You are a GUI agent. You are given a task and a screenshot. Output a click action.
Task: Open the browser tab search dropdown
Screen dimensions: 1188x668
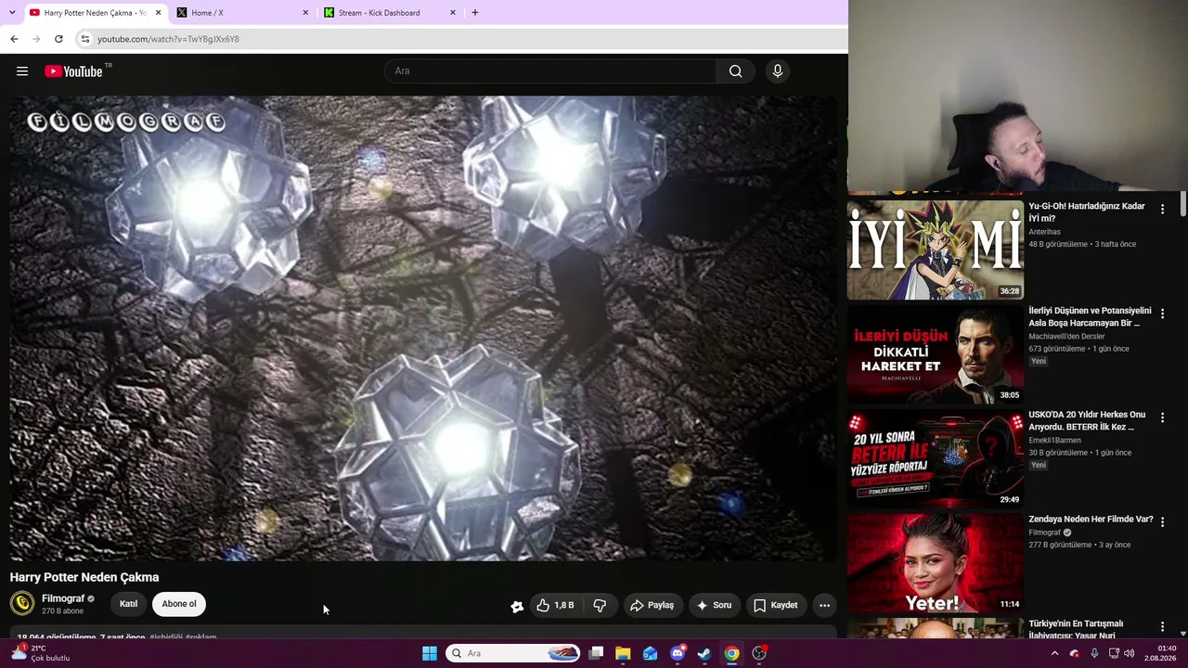[12, 13]
